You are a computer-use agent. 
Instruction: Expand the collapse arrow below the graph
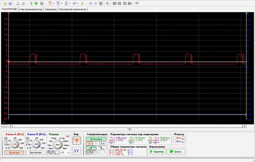[129, 130]
